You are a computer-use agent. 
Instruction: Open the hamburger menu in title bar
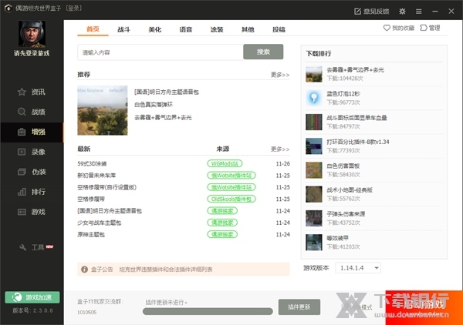tap(419, 12)
